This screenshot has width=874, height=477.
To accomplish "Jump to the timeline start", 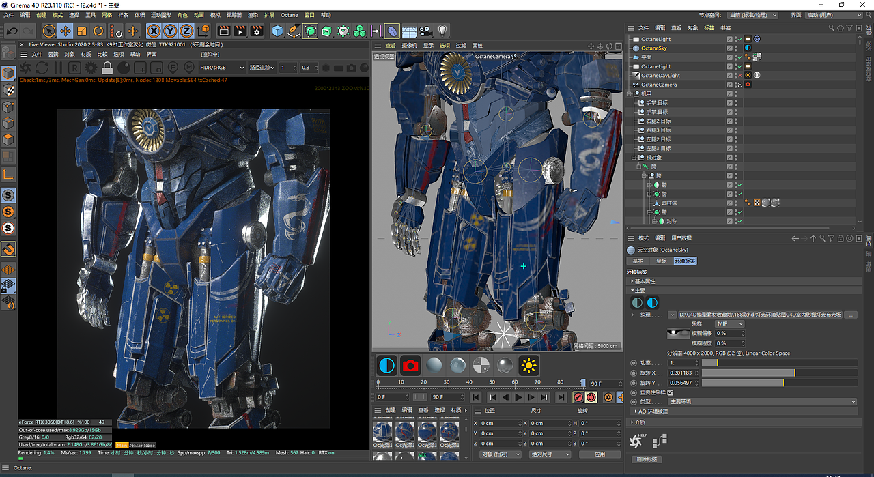I will [476, 397].
